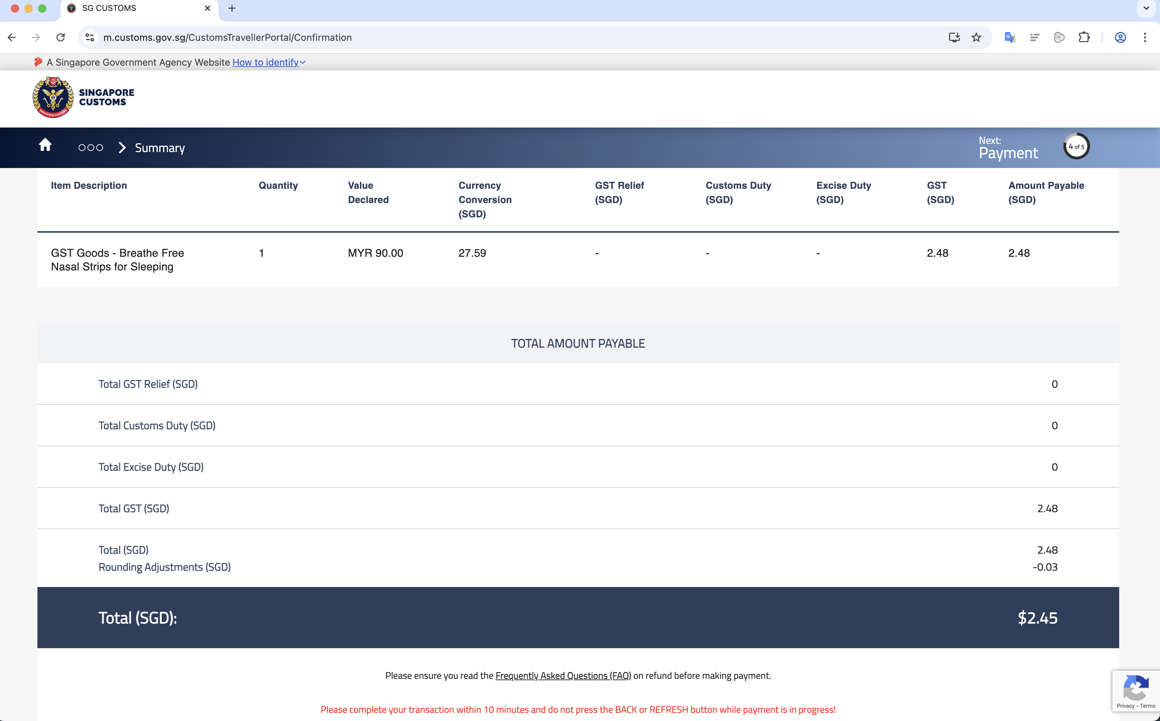
Task: Reload the page with refresh button
Action: pos(61,37)
